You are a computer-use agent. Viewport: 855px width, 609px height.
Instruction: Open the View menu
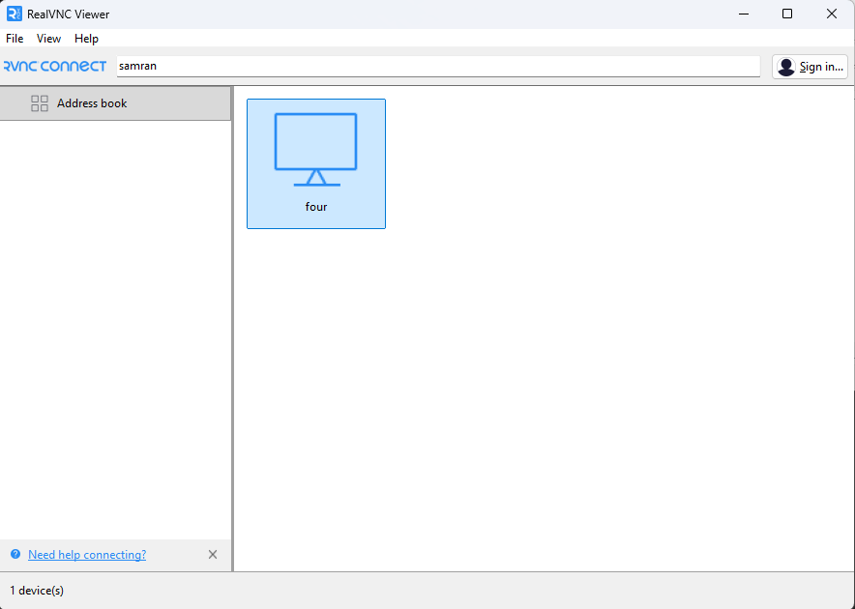click(x=48, y=39)
